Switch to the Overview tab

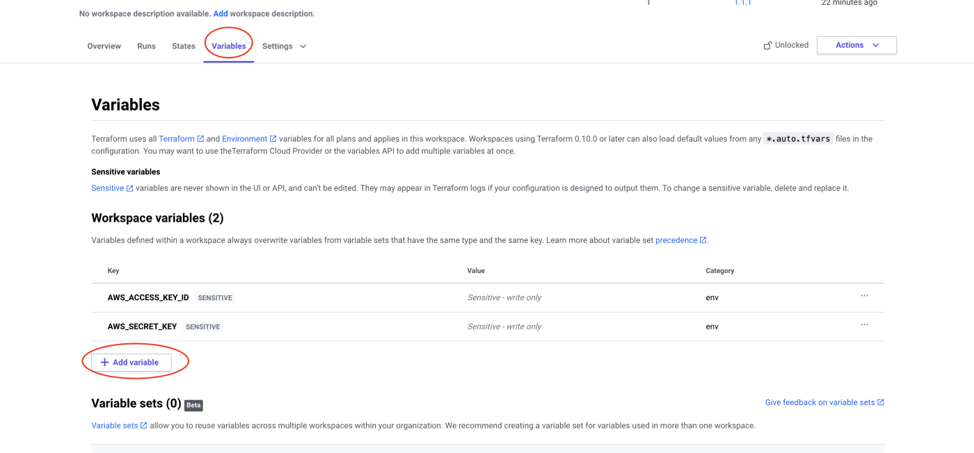104,47
